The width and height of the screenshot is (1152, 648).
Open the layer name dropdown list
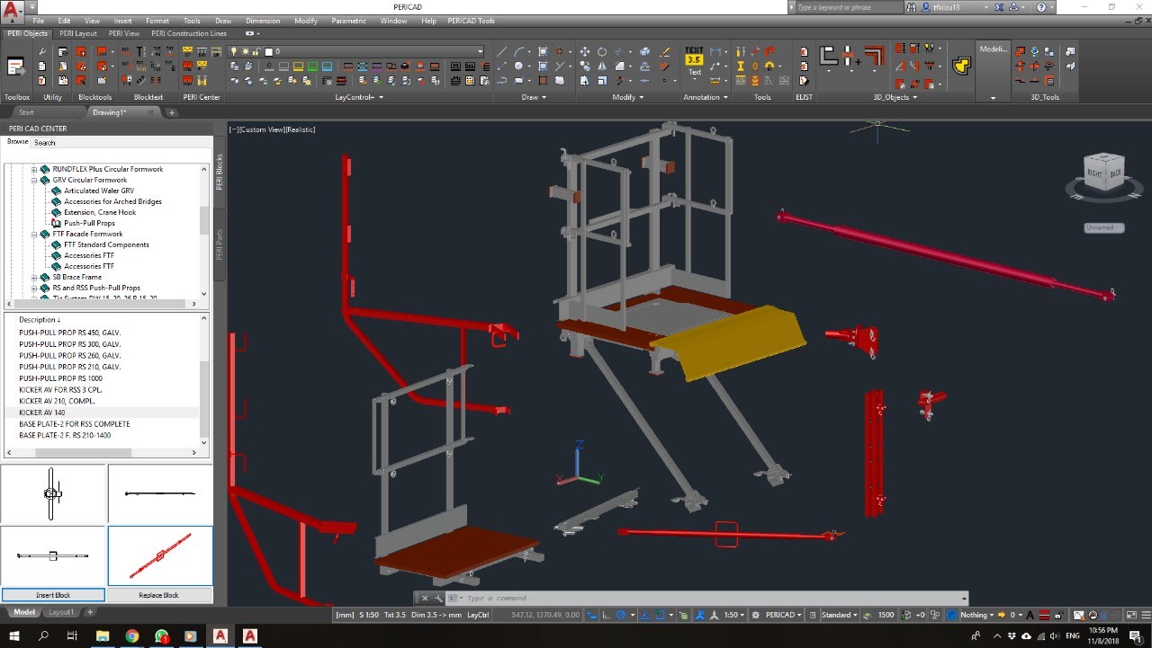pyautogui.click(x=480, y=51)
